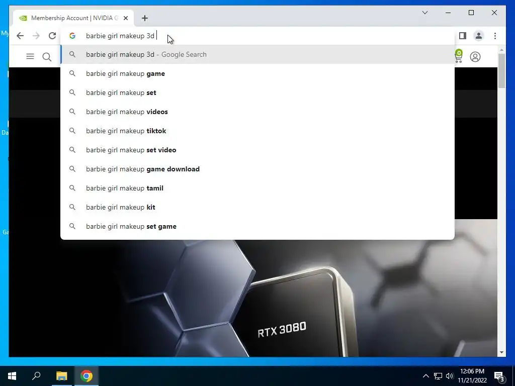Viewport: 515px width, 386px height.
Task: Click the browser forward arrow
Action: pyautogui.click(x=36, y=36)
